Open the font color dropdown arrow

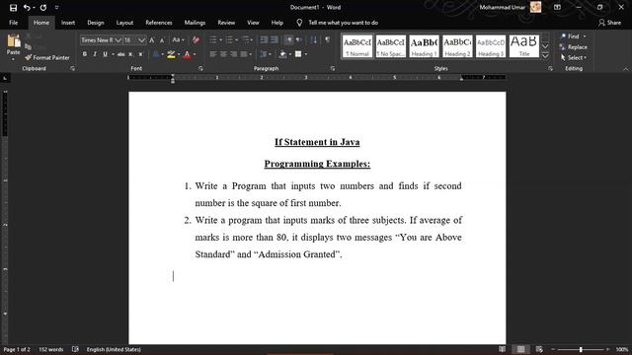pyautogui.click(x=195, y=54)
